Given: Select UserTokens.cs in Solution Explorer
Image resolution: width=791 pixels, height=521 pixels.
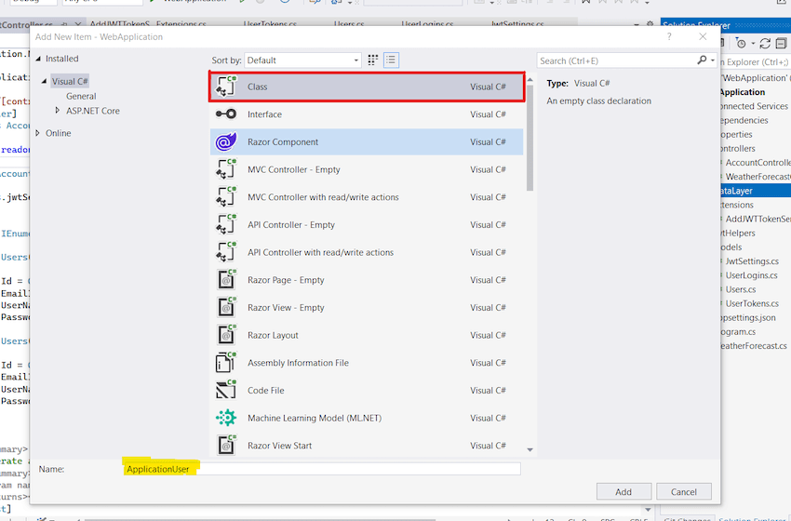Looking at the screenshot, I should (x=752, y=303).
